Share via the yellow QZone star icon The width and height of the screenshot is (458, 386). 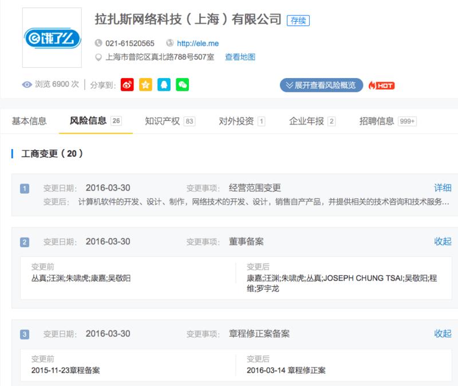[x=146, y=85]
